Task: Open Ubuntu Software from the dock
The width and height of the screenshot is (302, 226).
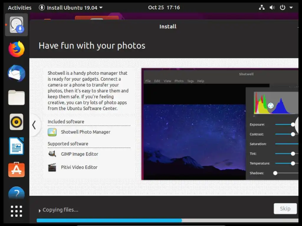Action: click(17, 170)
